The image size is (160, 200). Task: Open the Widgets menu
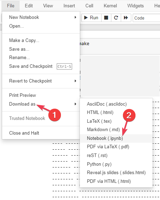tap(135, 6)
